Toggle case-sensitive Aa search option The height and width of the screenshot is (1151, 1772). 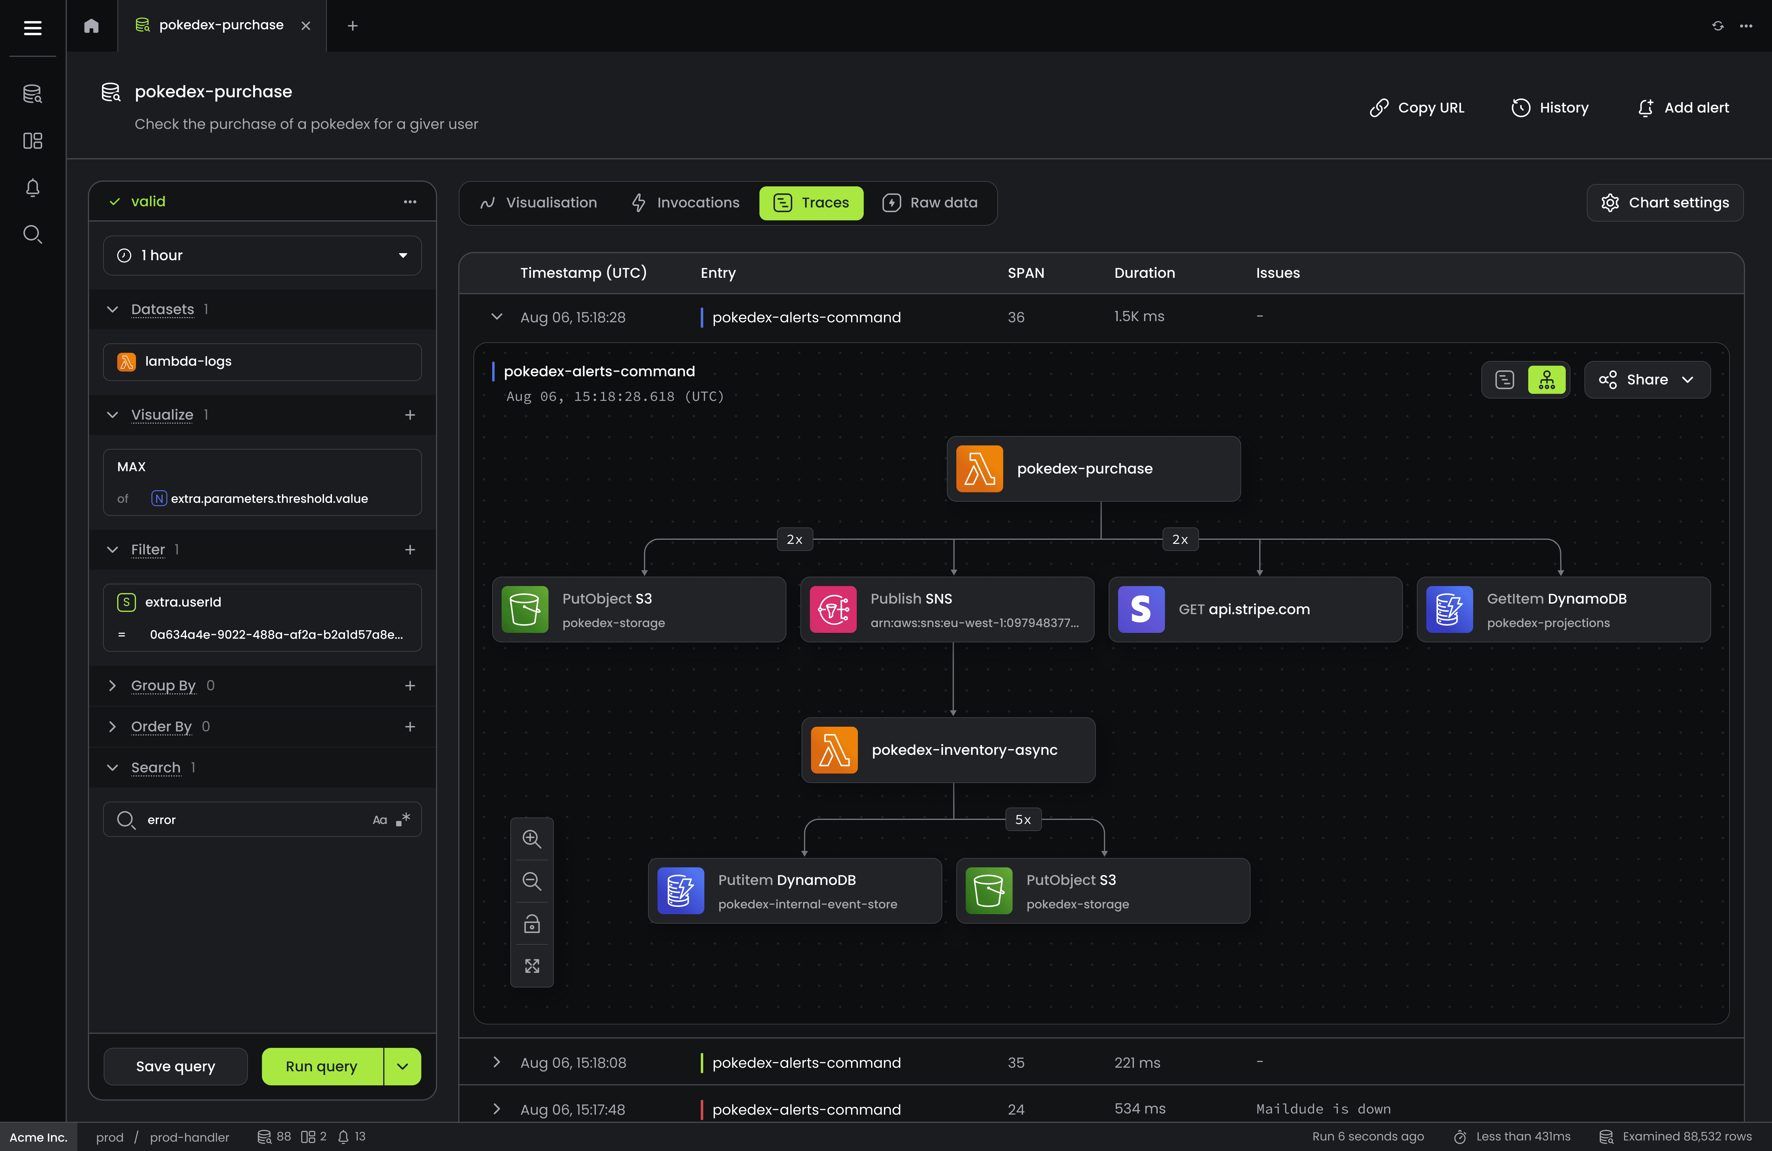tap(380, 820)
